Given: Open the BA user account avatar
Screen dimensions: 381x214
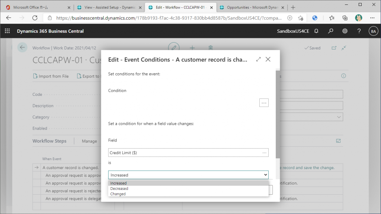Looking at the screenshot, I should click(373, 31).
